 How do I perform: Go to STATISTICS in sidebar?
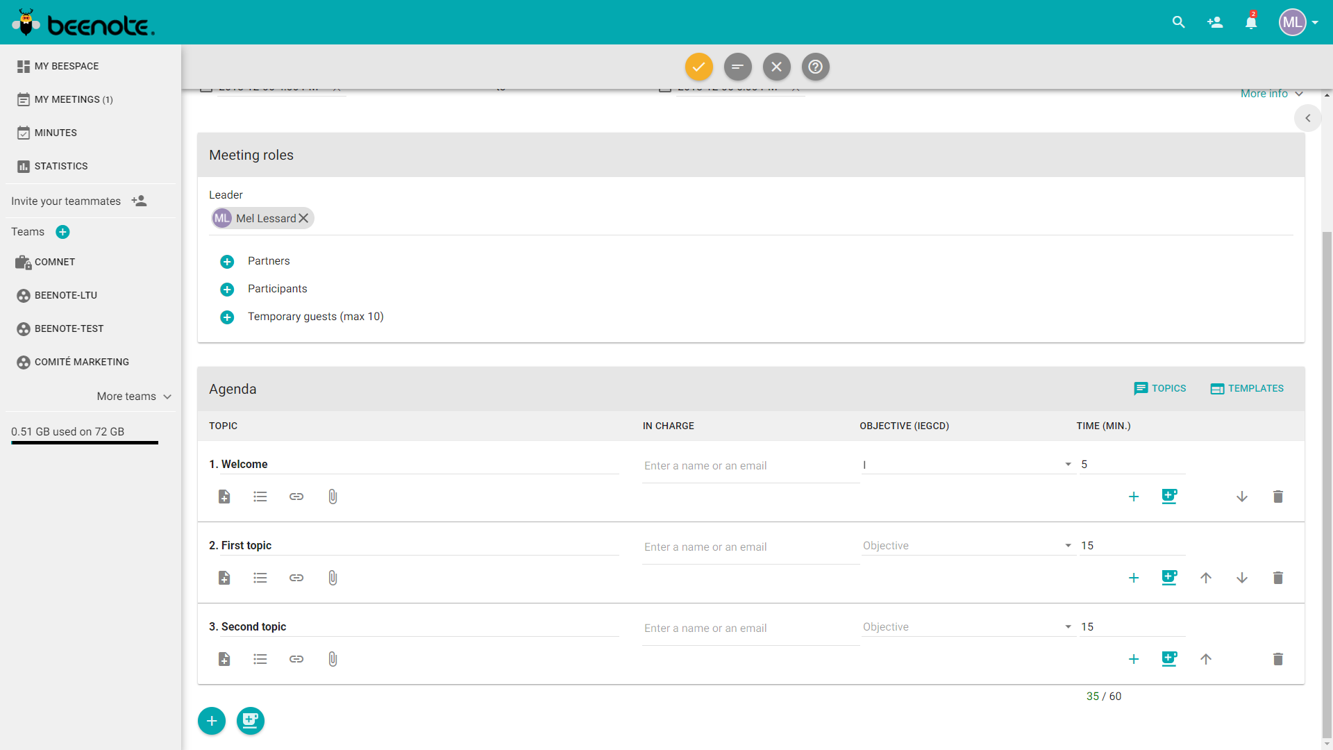coord(61,166)
